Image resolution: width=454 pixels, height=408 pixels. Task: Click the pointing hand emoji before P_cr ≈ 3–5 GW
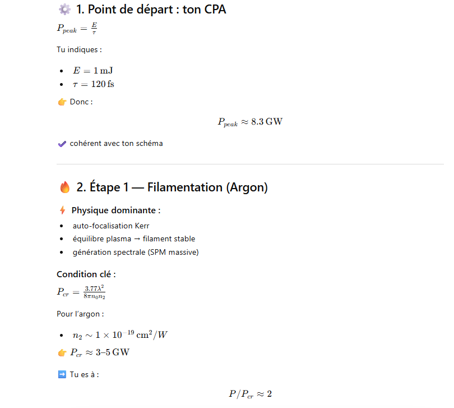pos(62,352)
